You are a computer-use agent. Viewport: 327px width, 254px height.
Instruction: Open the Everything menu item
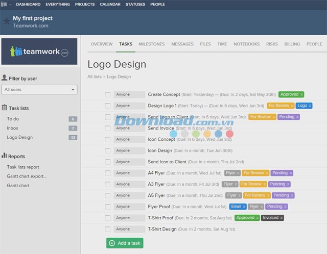(58, 5)
